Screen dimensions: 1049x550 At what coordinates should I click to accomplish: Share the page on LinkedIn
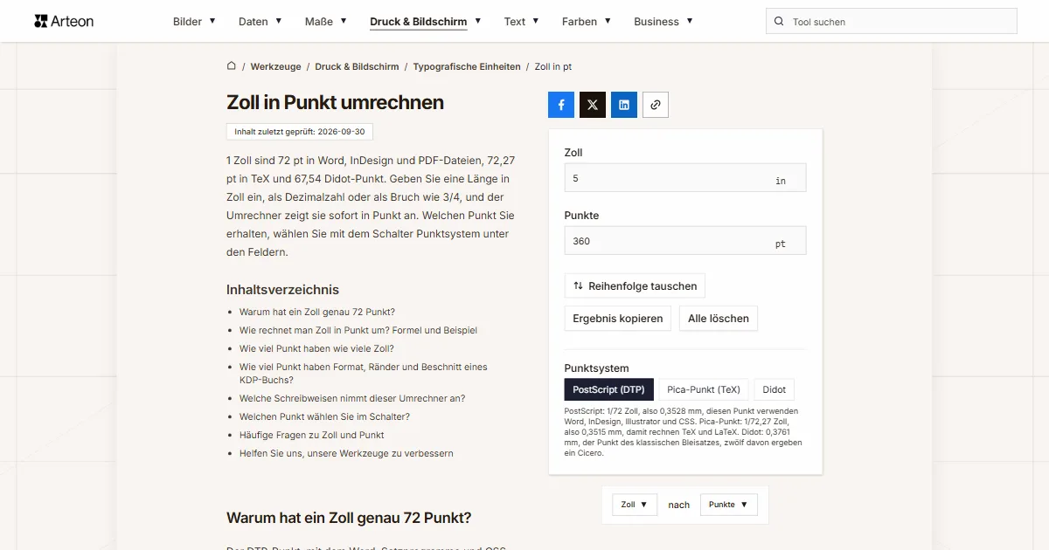point(624,105)
